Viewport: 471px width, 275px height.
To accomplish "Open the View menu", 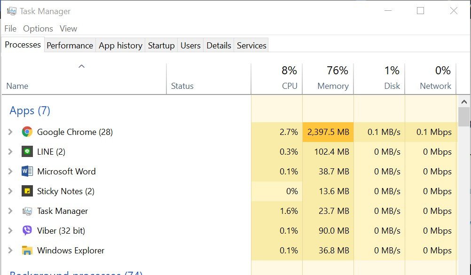I will tap(68, 29).
